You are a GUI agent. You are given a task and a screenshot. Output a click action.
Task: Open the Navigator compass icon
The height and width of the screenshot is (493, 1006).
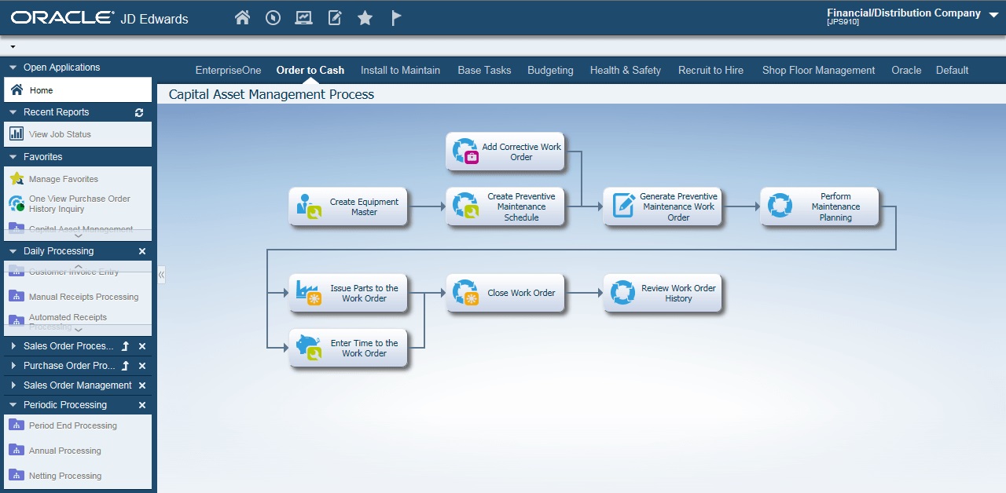pos(274,17)
